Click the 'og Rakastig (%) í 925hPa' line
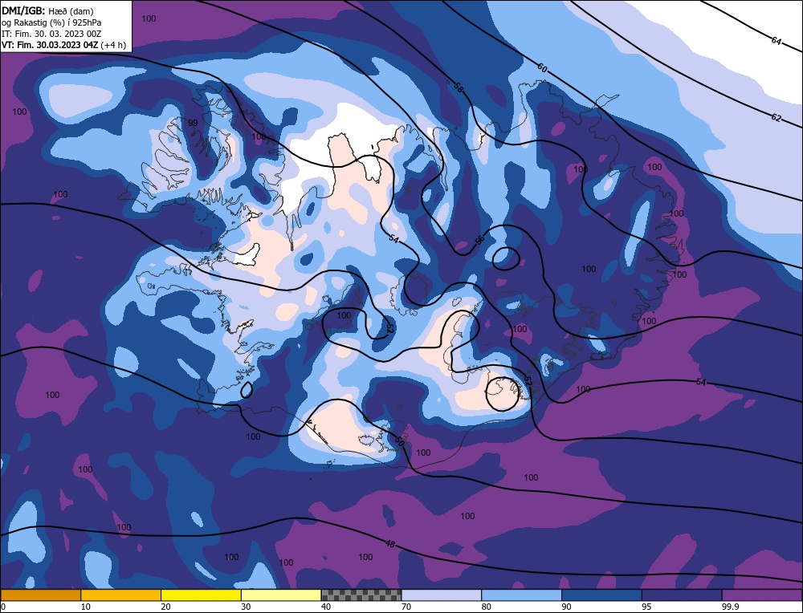The image size is (803, 613). click(x=51, y=22)
